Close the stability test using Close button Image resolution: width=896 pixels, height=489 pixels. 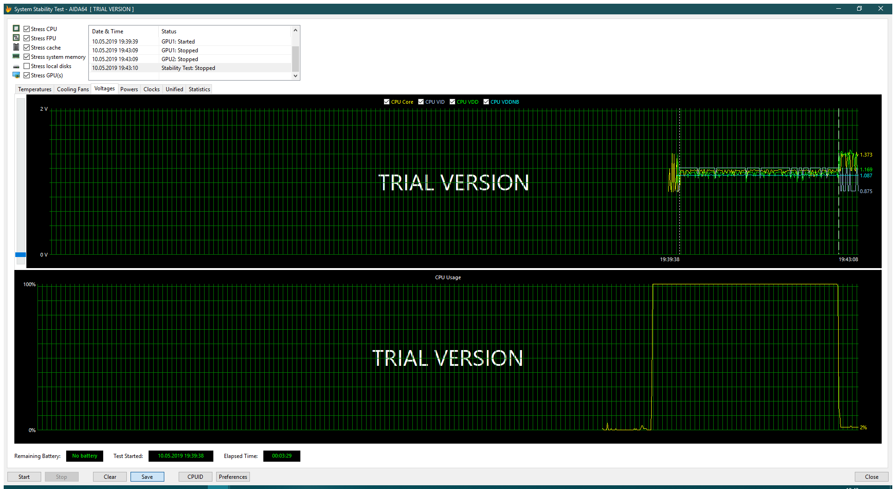pos(871,477)
